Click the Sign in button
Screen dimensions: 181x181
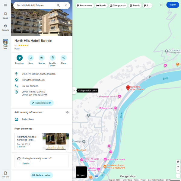coord(173,5)
